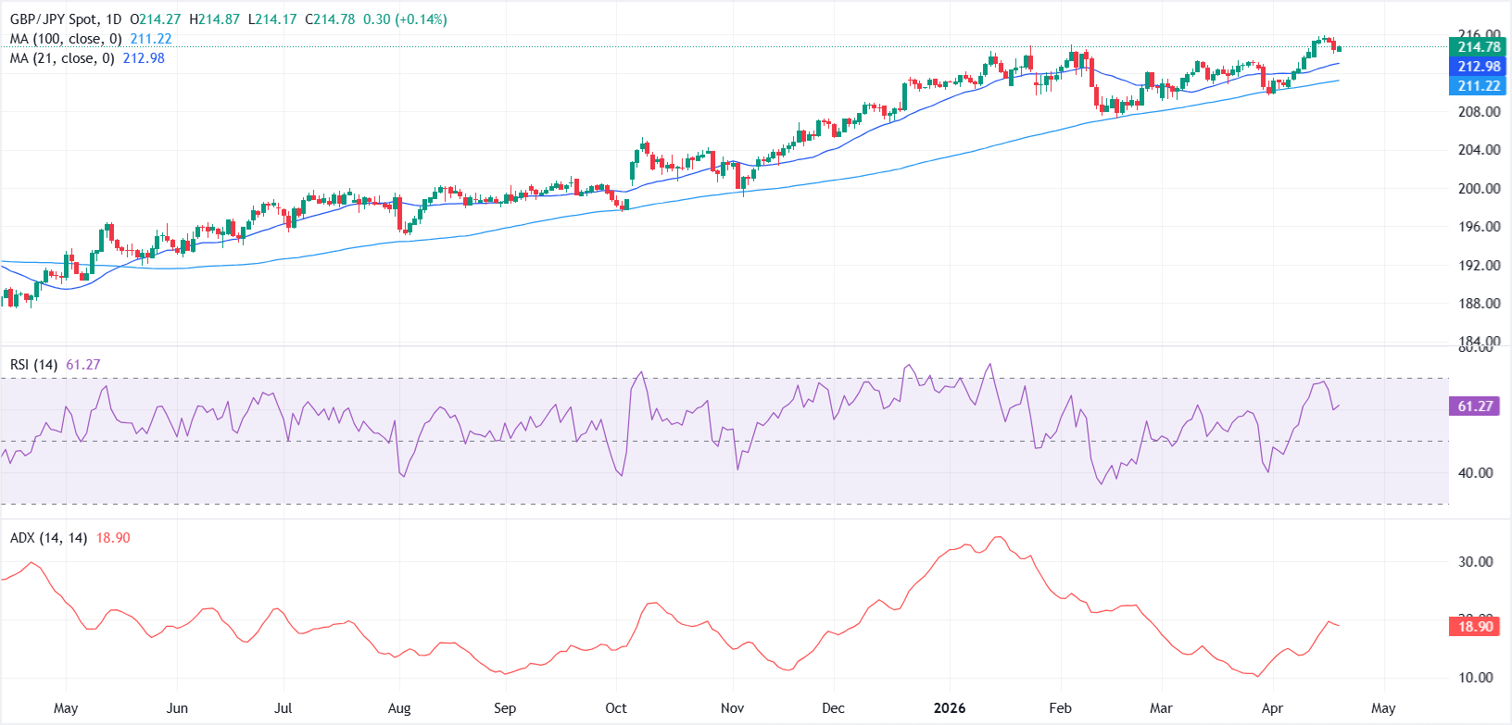Click the 30.00 level on ADX axis
1512x725 pixels.
[x=1475, y=562]
